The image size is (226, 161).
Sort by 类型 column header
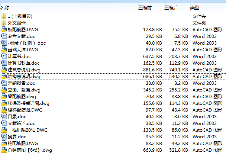coord(195,7)
